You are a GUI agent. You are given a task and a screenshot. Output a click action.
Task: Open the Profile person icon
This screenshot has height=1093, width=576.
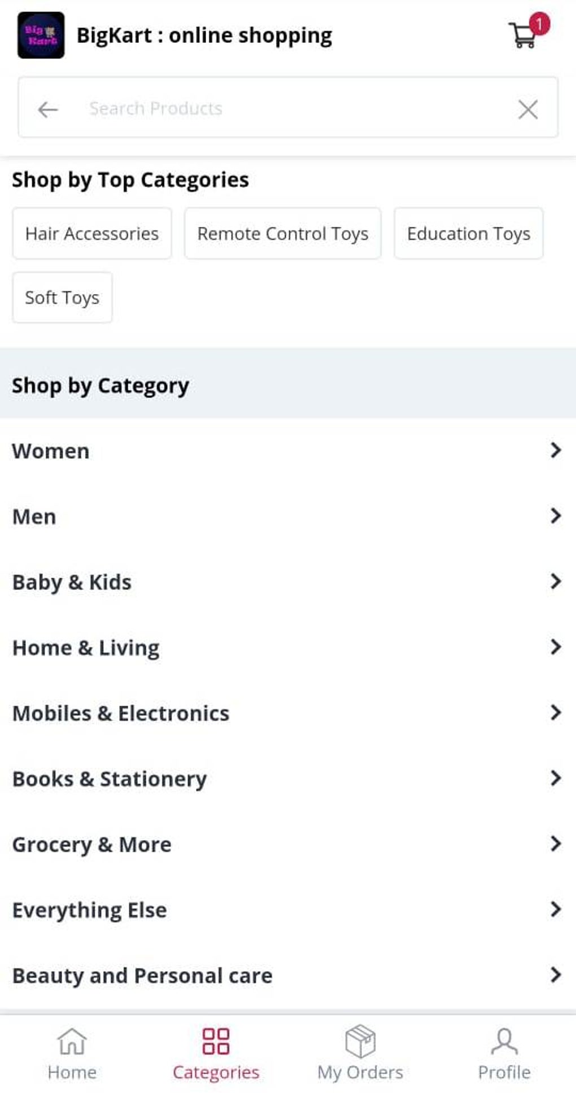pyautogui.click(x=504, y=1042)
